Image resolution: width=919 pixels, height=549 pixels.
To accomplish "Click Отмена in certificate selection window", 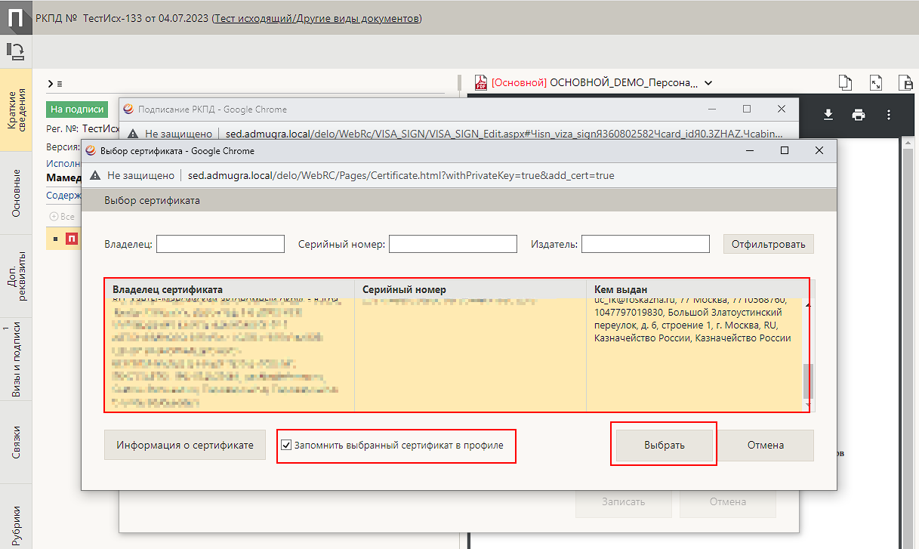I will 766,445.
